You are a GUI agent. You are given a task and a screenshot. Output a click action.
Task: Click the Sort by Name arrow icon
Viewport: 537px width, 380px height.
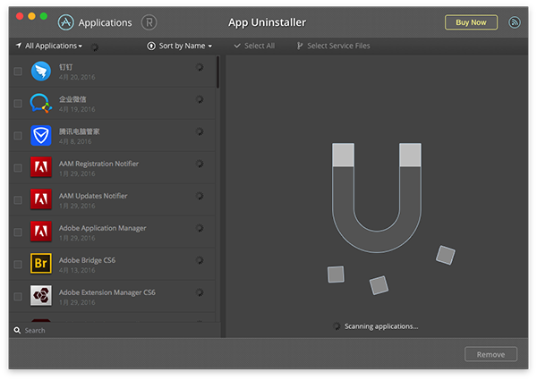click(x=151, y=46)
